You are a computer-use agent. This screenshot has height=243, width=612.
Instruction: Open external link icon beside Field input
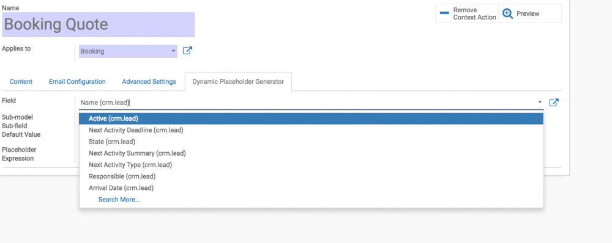[554, 103]
